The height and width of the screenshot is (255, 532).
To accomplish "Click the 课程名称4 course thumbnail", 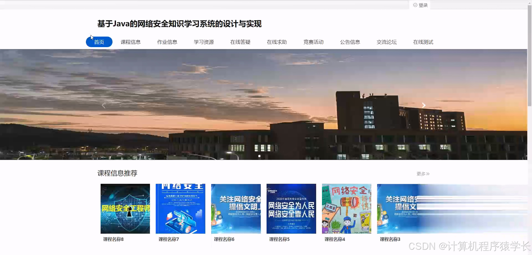I will (347, 208).
